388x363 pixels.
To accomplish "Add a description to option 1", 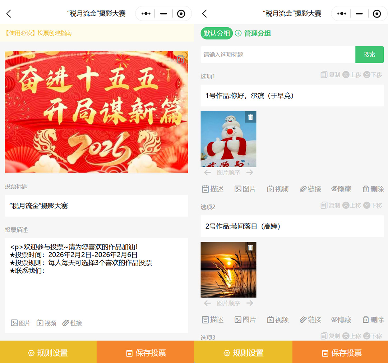I will [x=213, y=189].
